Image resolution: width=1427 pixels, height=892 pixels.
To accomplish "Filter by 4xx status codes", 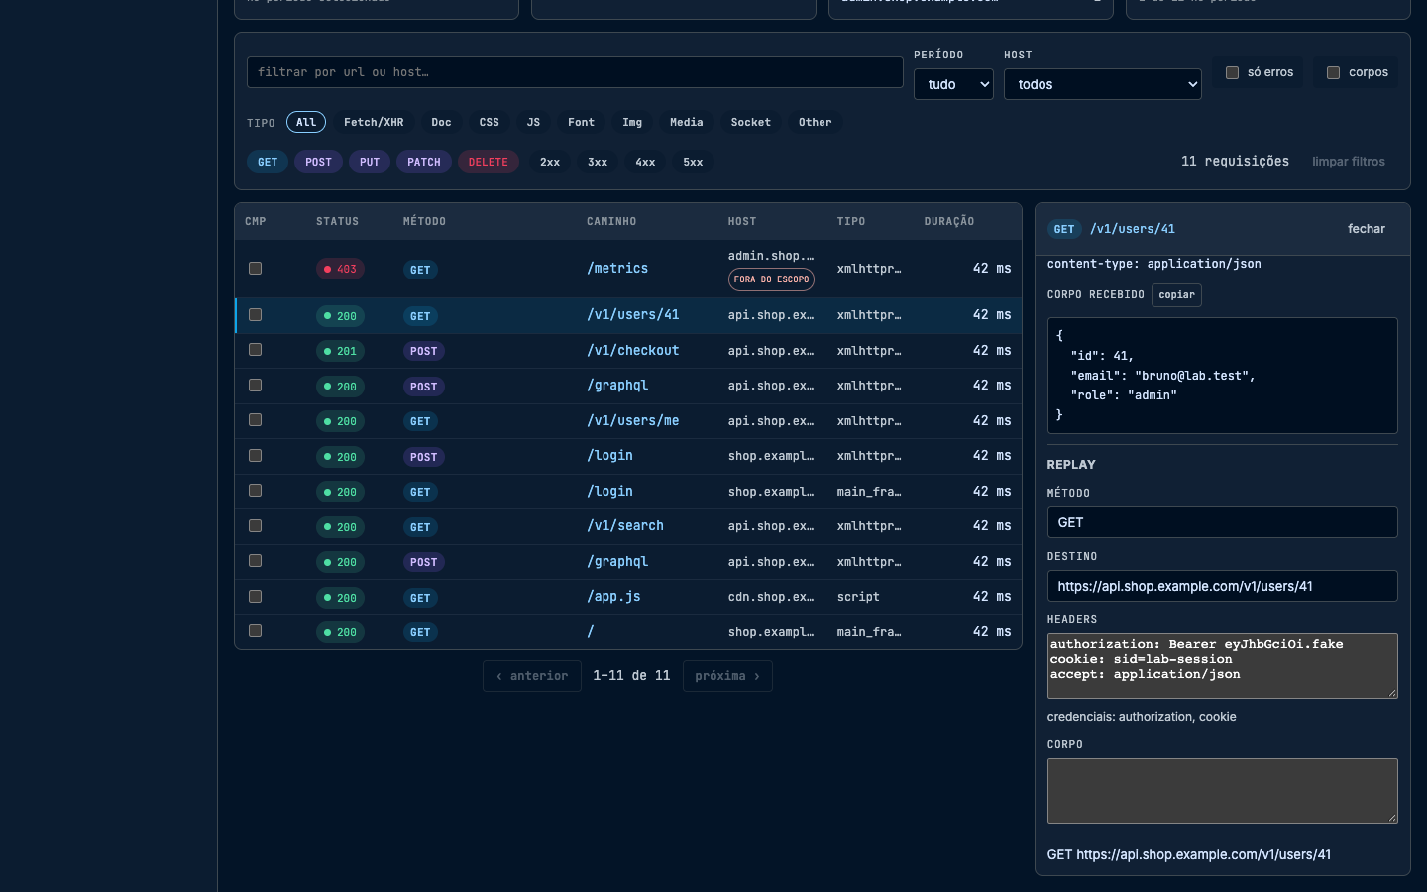I will [x=645, y=162].
